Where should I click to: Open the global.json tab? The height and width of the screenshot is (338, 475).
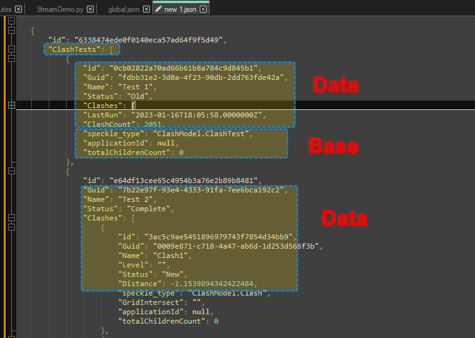coord(123,9)
